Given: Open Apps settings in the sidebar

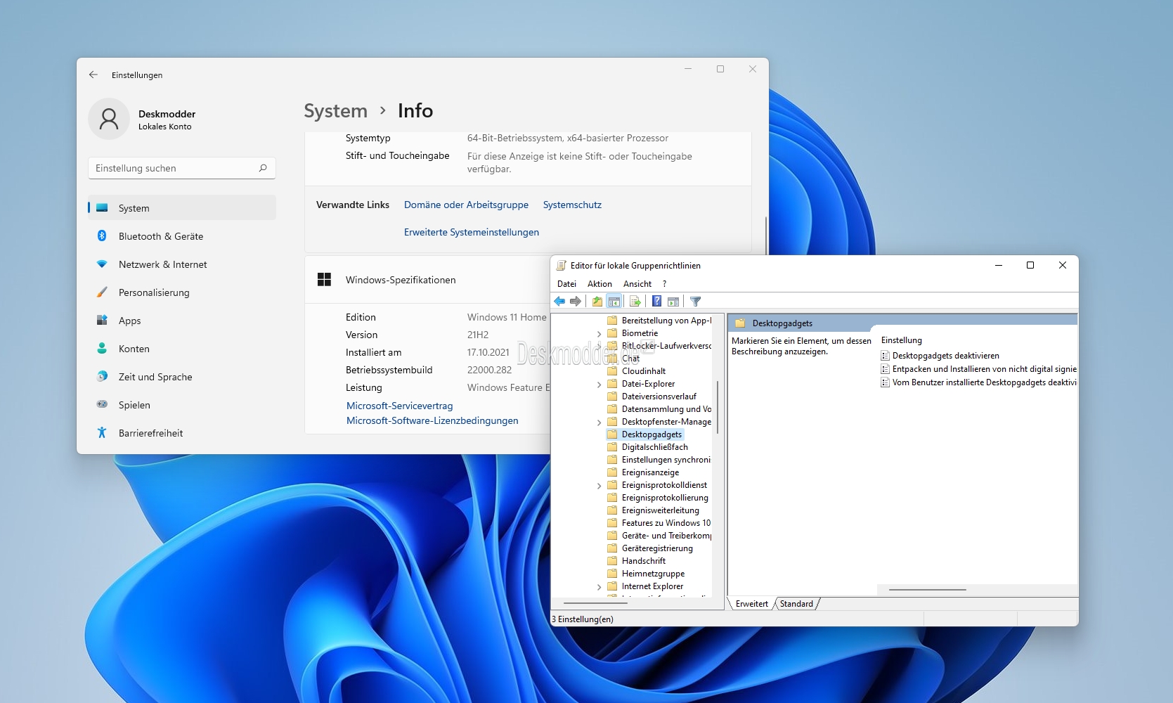Looking at the screenshot, I should [x=182, y=321].
